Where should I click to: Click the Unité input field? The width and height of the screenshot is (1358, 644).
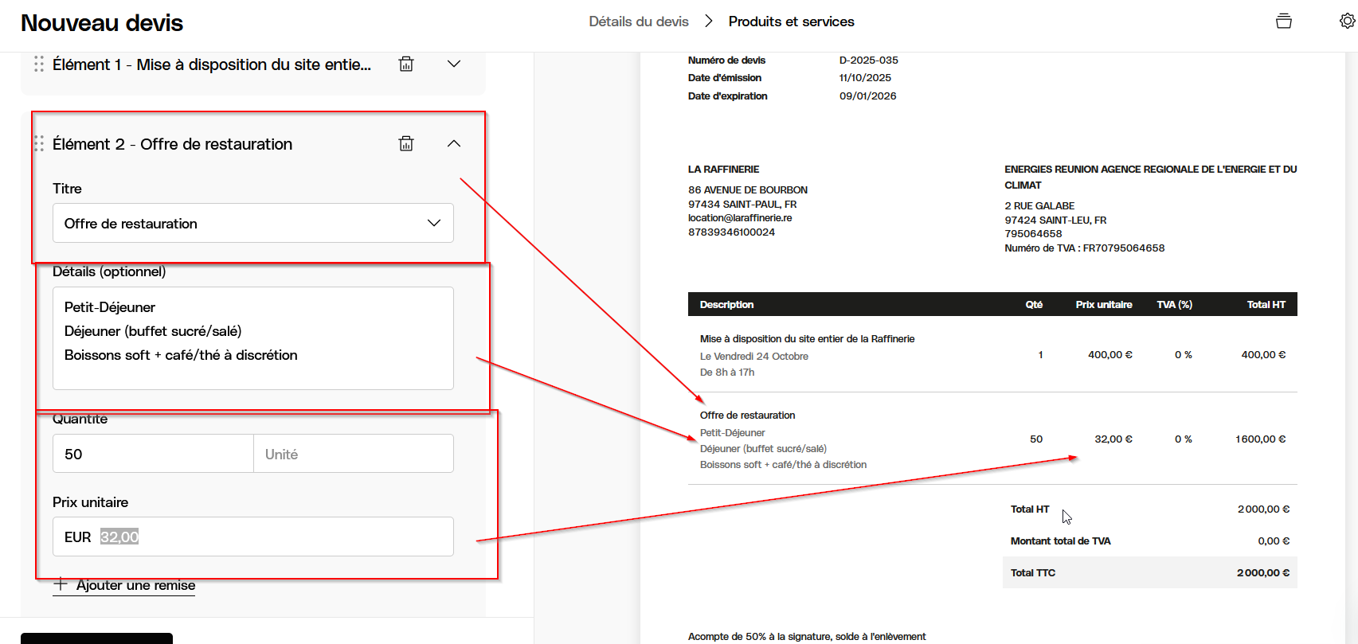tap(354, 454)
